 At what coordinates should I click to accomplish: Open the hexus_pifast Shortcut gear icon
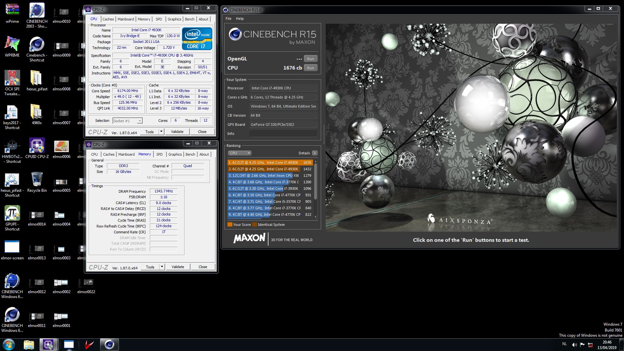[x=12, y=184]
